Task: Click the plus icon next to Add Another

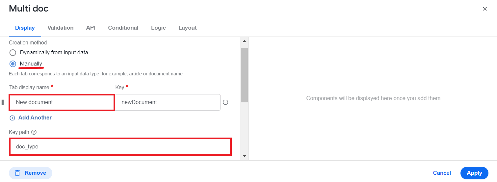Action: 13,118
